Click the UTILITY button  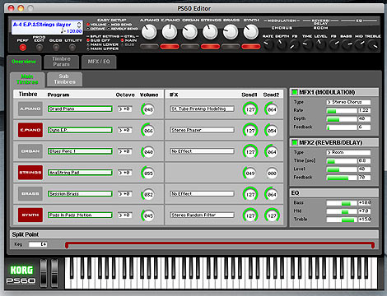click(72, 48)
